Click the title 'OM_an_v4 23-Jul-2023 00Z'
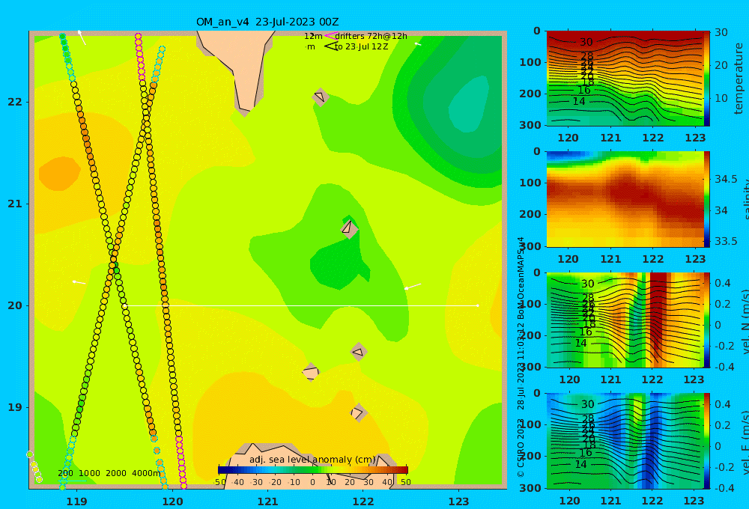This screenshot has width=749, height=509. click(267, 22)
